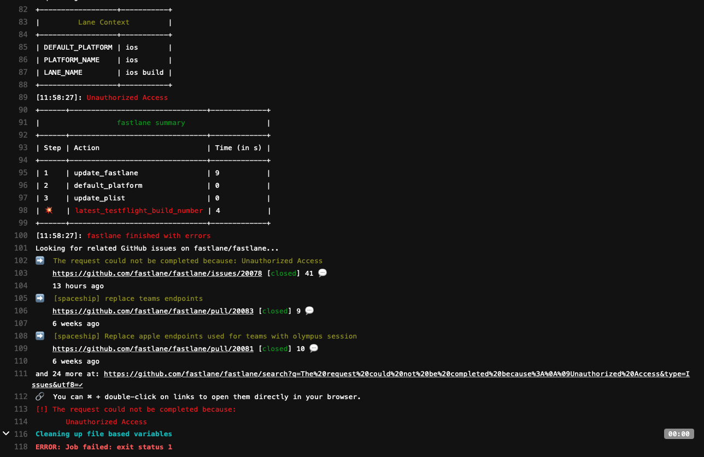
Task: Open fastlane pull 20081 link
Action: [153, 349]
